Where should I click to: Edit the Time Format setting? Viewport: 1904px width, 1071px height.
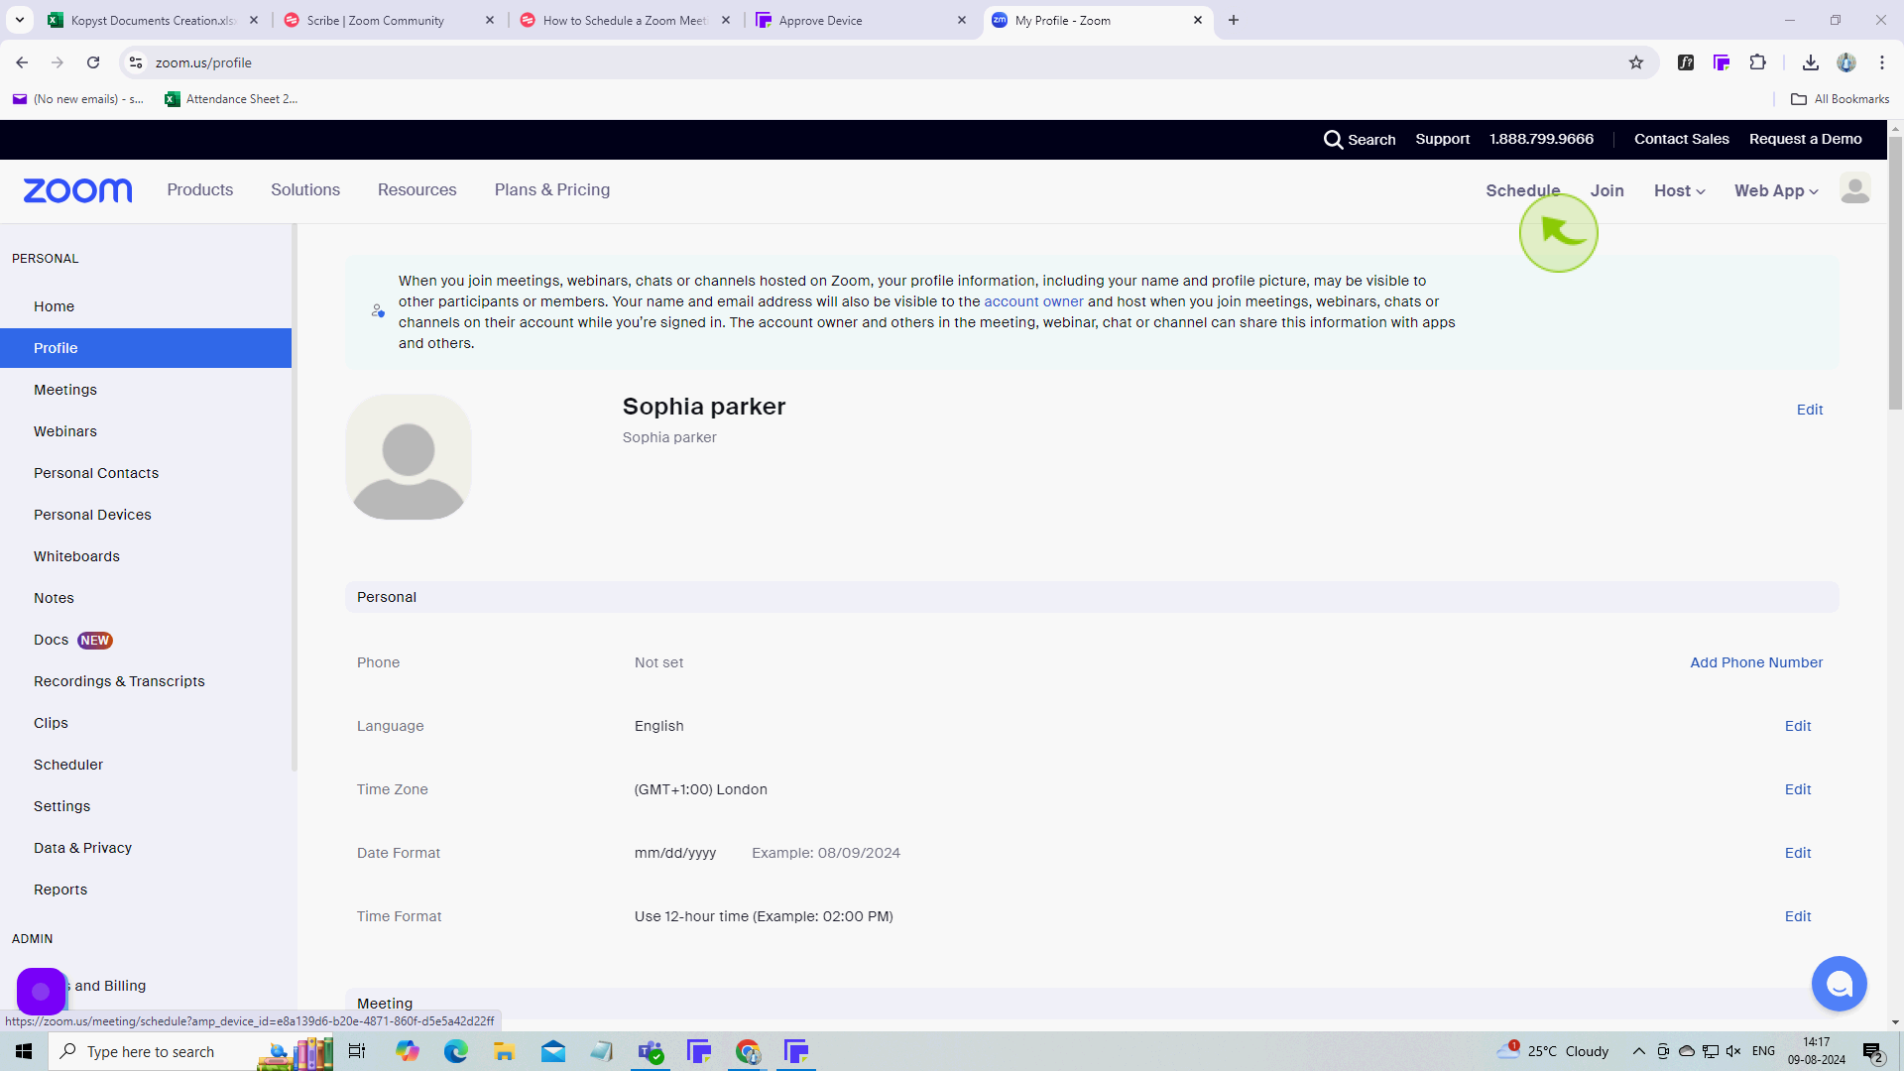point(1798,916)
